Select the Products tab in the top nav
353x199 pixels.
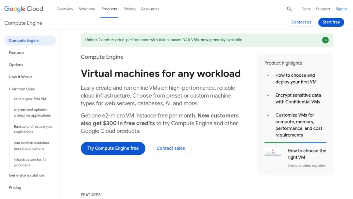click(x=109, y=9)
